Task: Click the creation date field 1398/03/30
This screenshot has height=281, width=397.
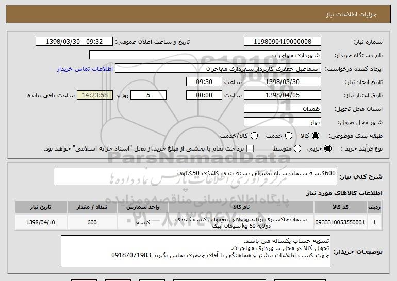Action: tap(283, 82)
